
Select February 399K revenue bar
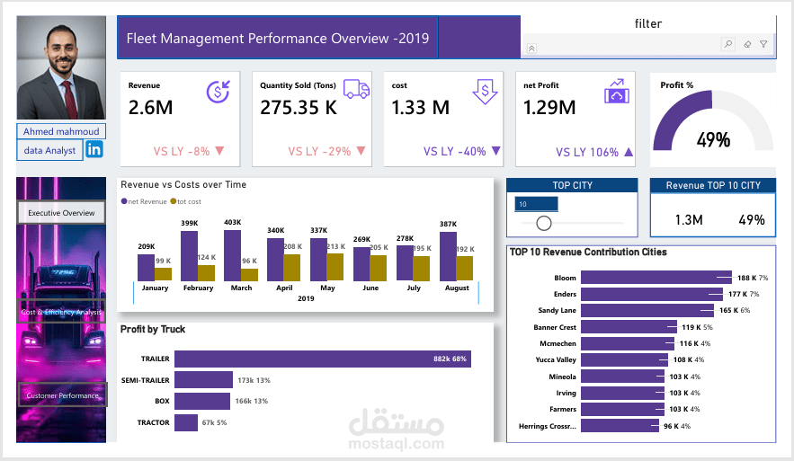(x=190, y=256)
